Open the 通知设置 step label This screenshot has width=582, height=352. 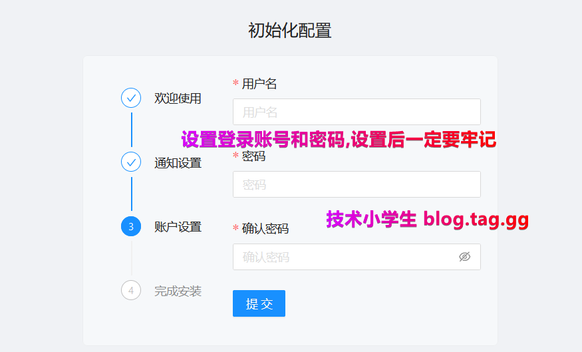[178, 163]
